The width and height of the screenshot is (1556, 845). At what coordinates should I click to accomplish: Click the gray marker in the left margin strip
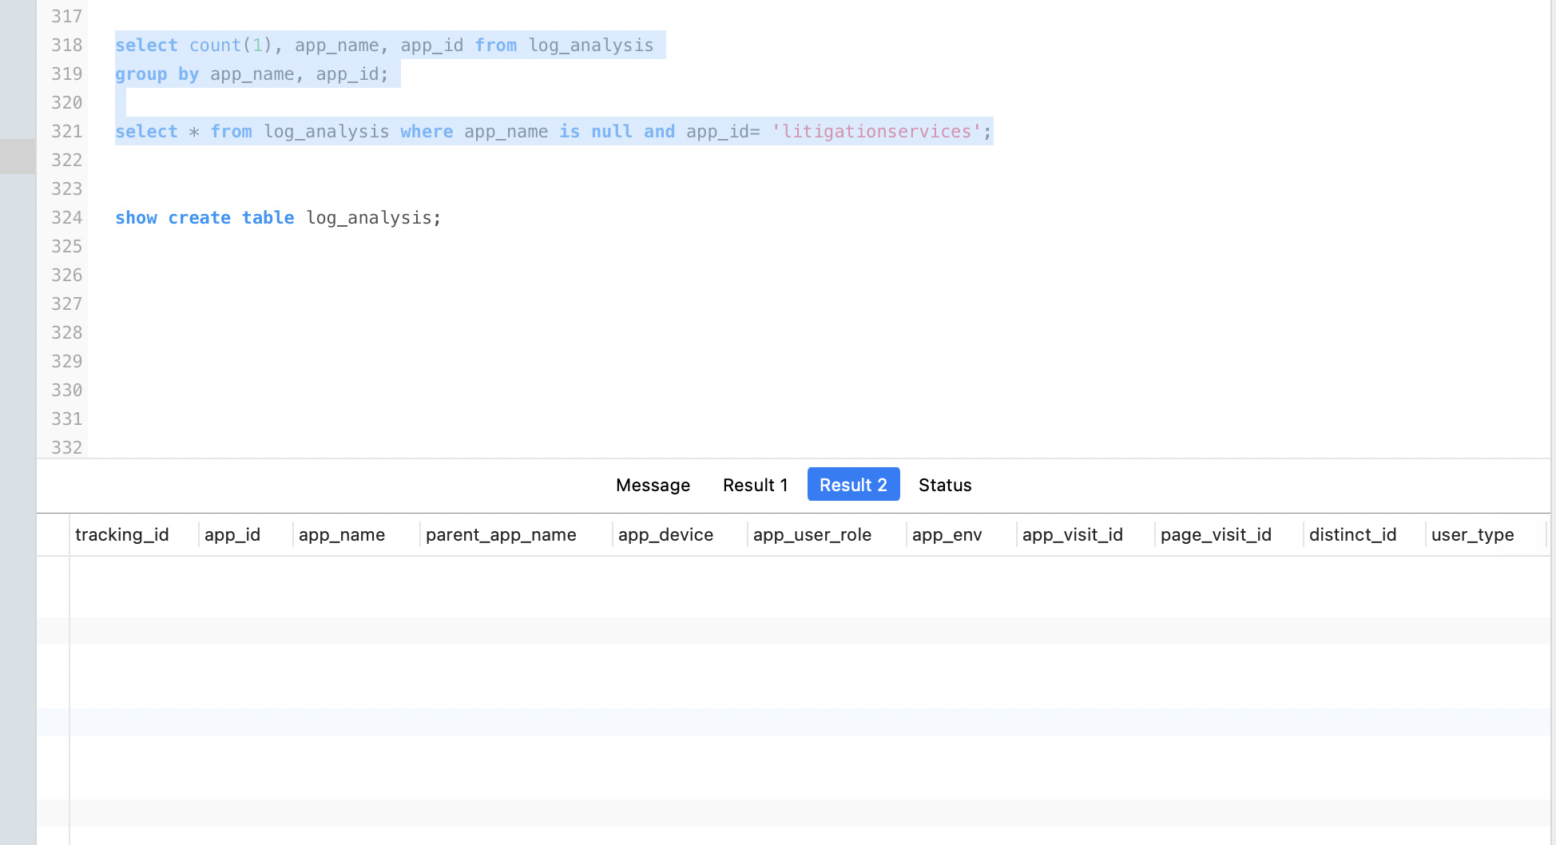[x=18, y=157]
